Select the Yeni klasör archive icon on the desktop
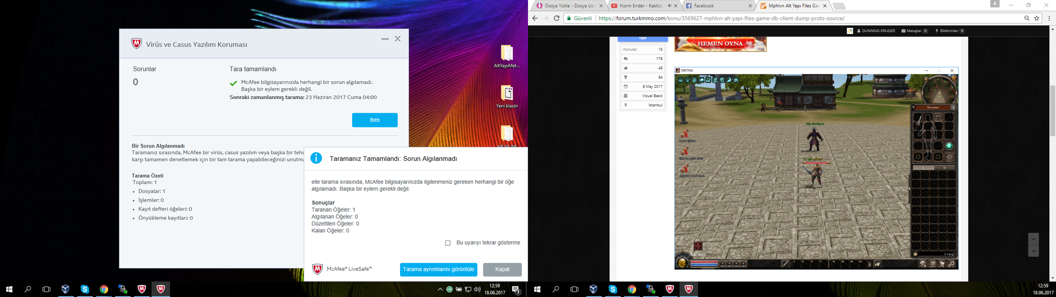Viewport: 1056px width, 297px height. [x=507, y=97]
